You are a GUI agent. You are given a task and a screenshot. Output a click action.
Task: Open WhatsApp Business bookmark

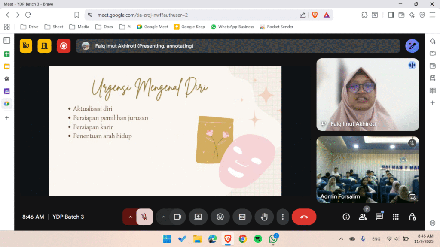[x=232, y=27]
